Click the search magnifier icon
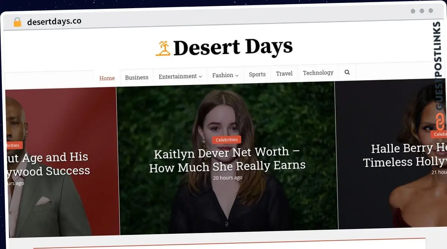Viewport: 447px width, 249px height. pyautogui.click(x=347, y=72)
